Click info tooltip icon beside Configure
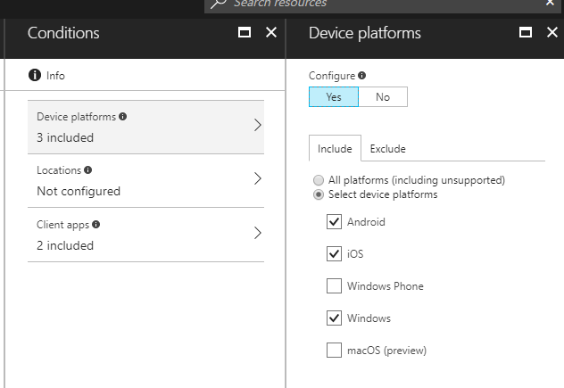Screen dimensions: 564x388 pos(361,76)
